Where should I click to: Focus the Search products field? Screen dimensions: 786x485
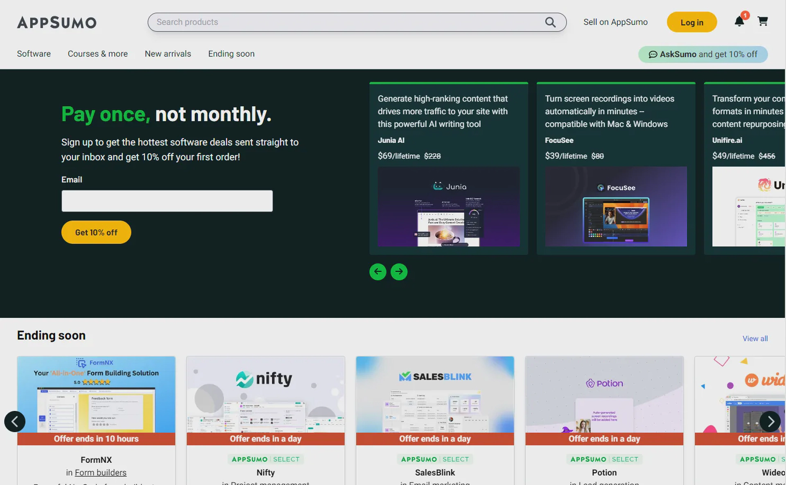coord(357,22)
